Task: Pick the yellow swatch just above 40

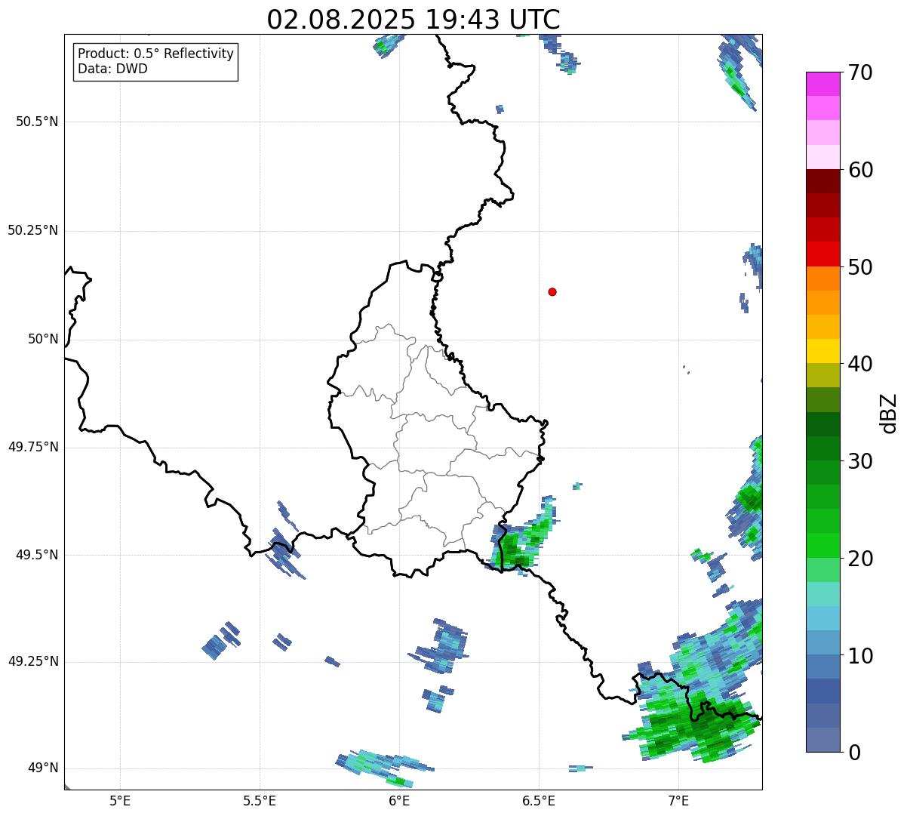Action: (x=822, y=351)
